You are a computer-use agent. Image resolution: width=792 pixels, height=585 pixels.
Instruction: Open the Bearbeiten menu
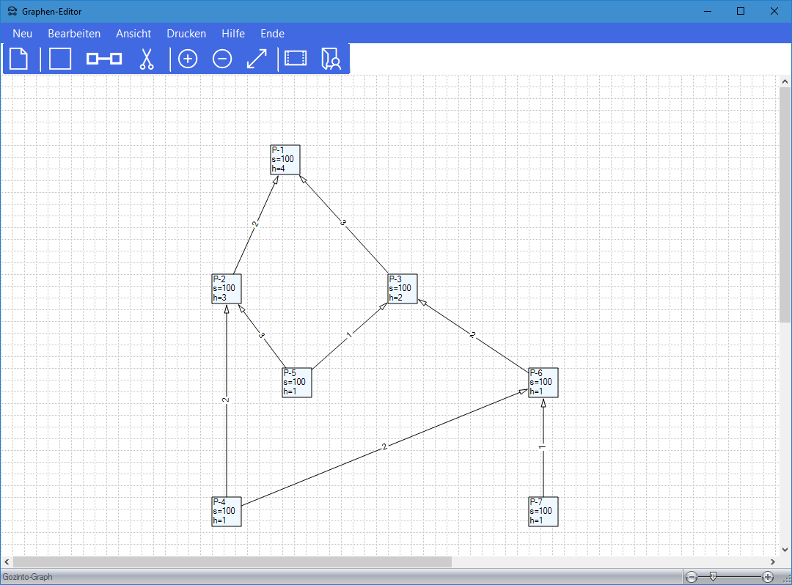[74, 34]
